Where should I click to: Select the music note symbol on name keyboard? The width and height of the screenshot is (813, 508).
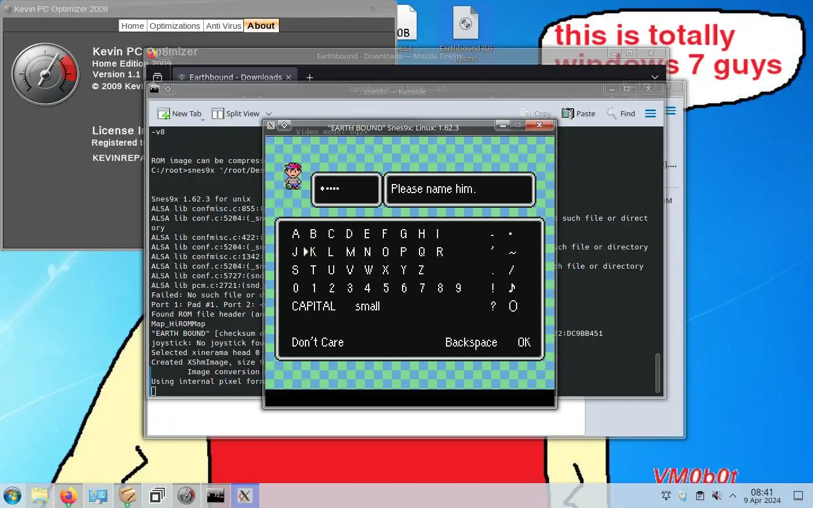pyautogui.click(x=512, y=288)
